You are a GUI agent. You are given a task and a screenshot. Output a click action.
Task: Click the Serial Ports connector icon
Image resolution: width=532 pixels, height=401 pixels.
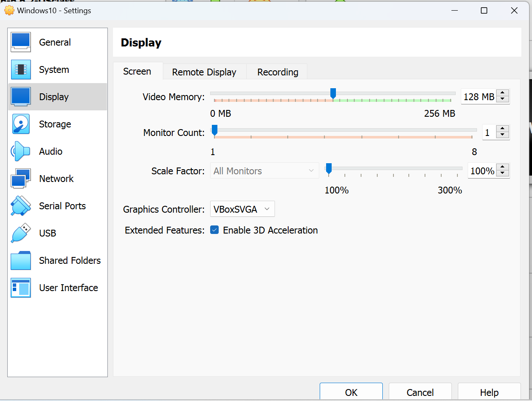(x=20, y=206)
